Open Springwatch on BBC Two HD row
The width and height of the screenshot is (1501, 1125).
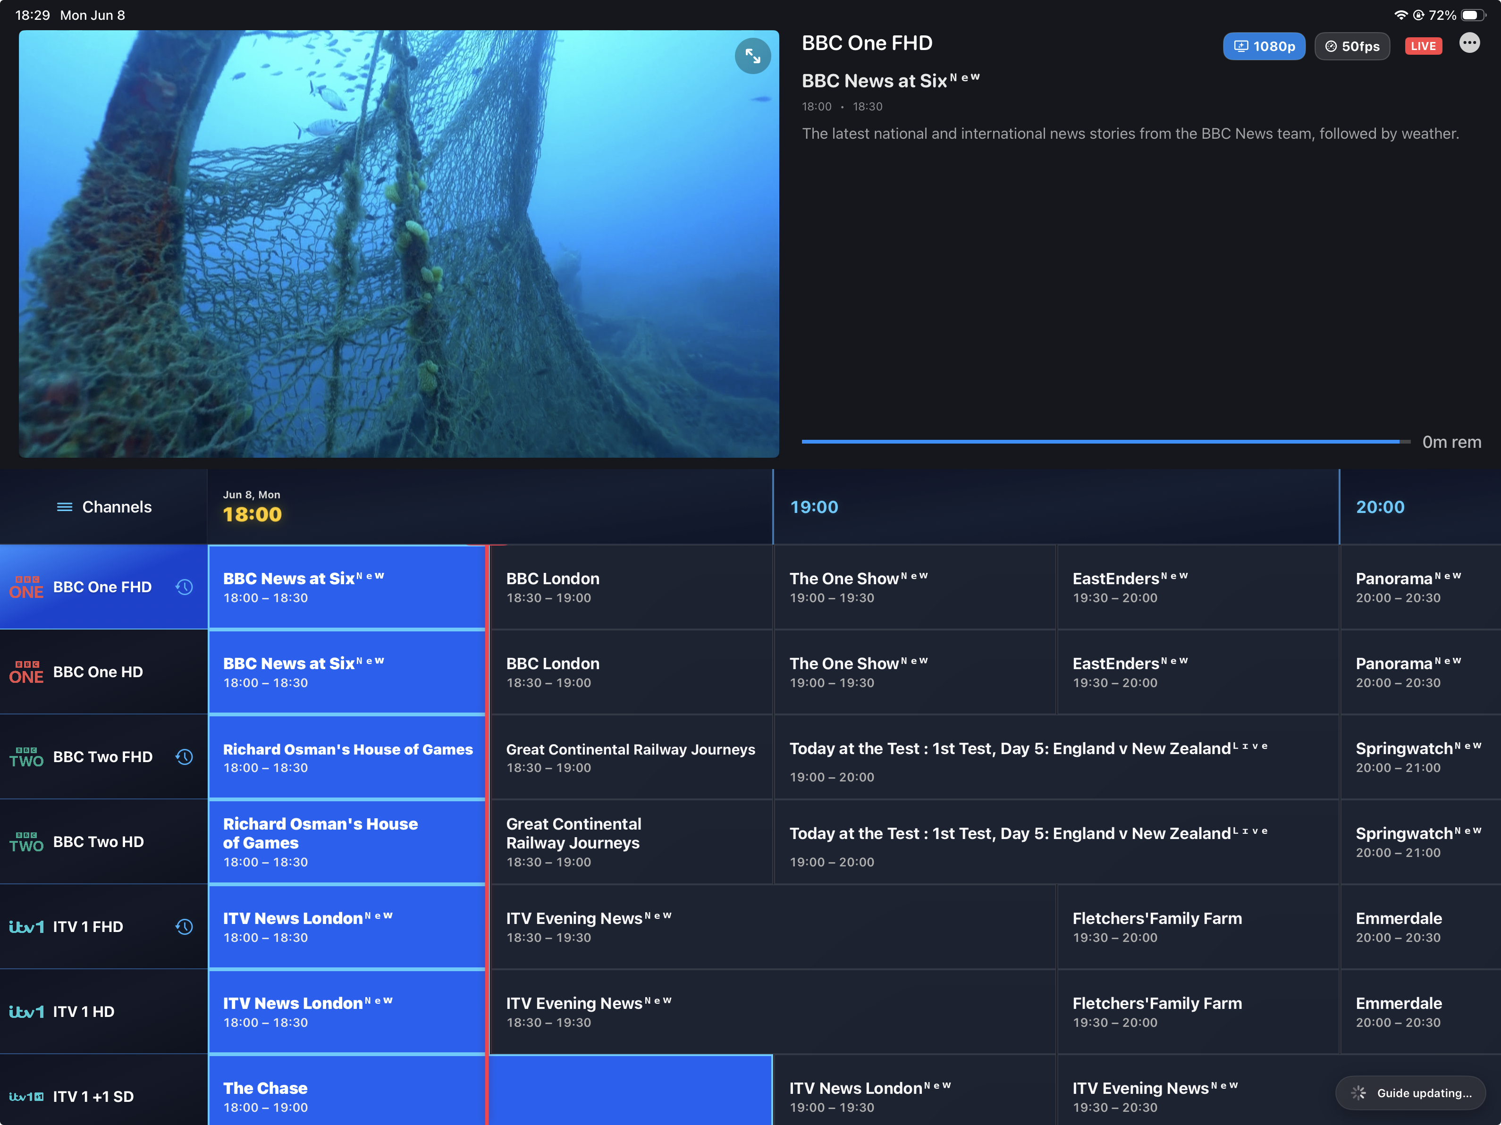(x=1421, y=841)
